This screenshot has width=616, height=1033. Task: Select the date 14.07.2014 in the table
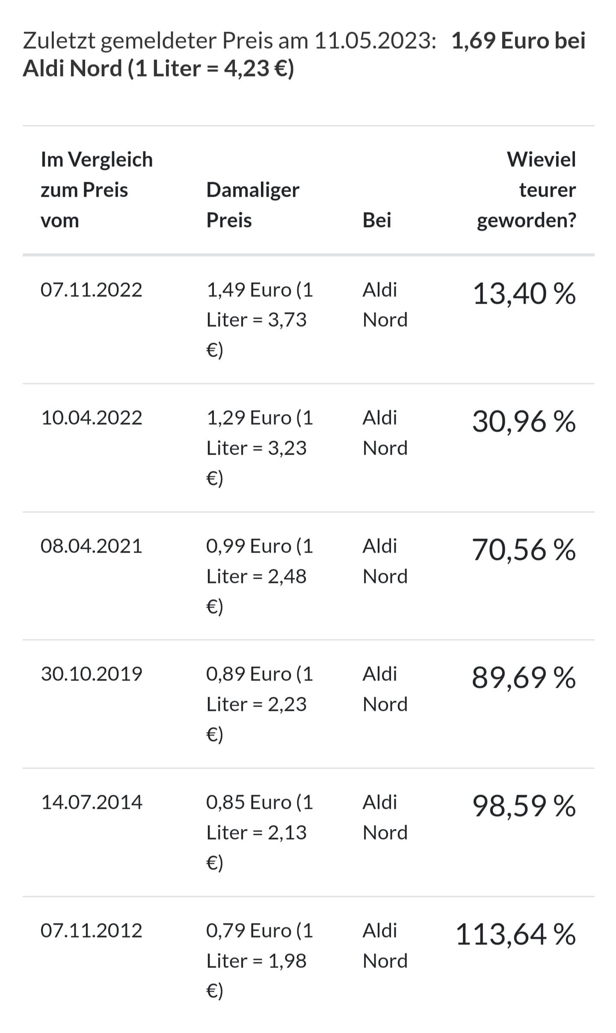pyautogui.click(x=92, y=802)
